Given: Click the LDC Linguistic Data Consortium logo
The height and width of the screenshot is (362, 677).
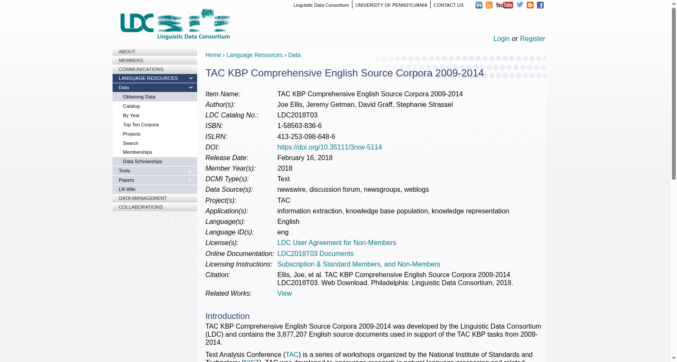Looking at the screenshot, I should (x=176, y=24).
